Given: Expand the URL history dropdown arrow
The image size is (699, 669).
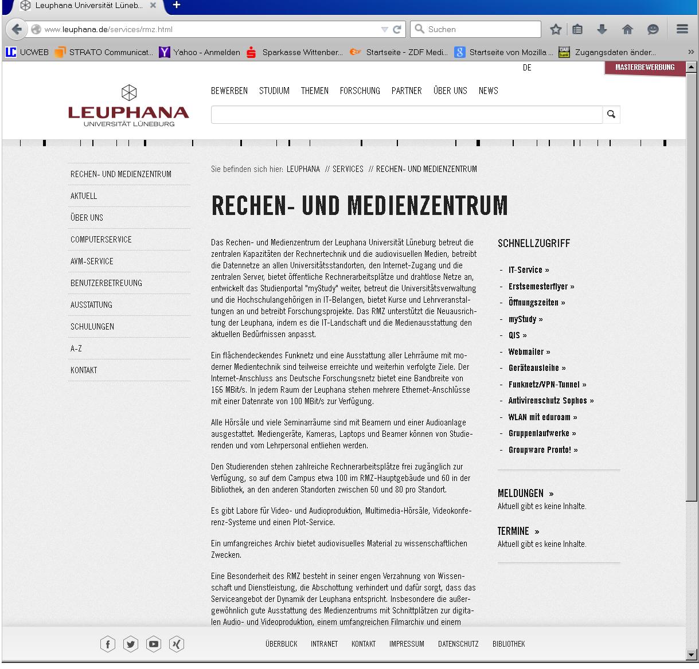Looking at the screenshot, I should click(384, 29).
